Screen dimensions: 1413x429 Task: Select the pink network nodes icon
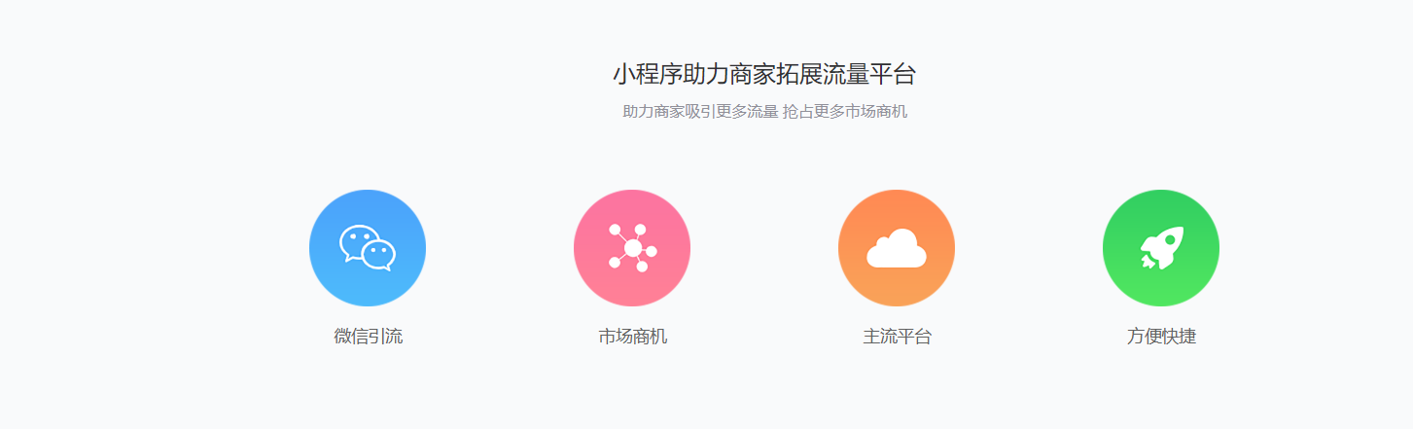(x=632, y=248)
